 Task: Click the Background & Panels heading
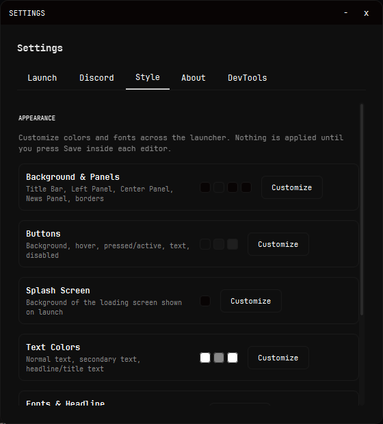[x=72, y=177]
